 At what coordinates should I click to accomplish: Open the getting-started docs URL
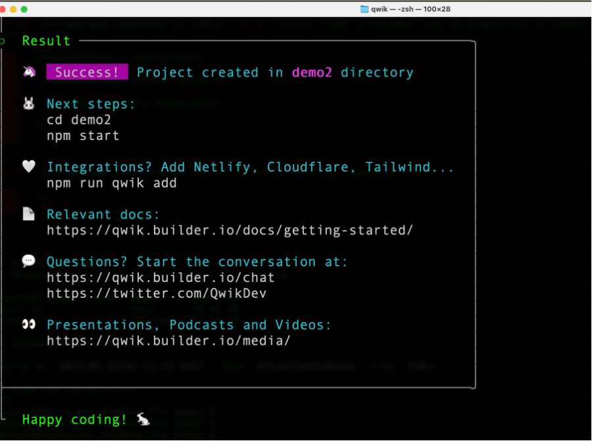[230, 230]
